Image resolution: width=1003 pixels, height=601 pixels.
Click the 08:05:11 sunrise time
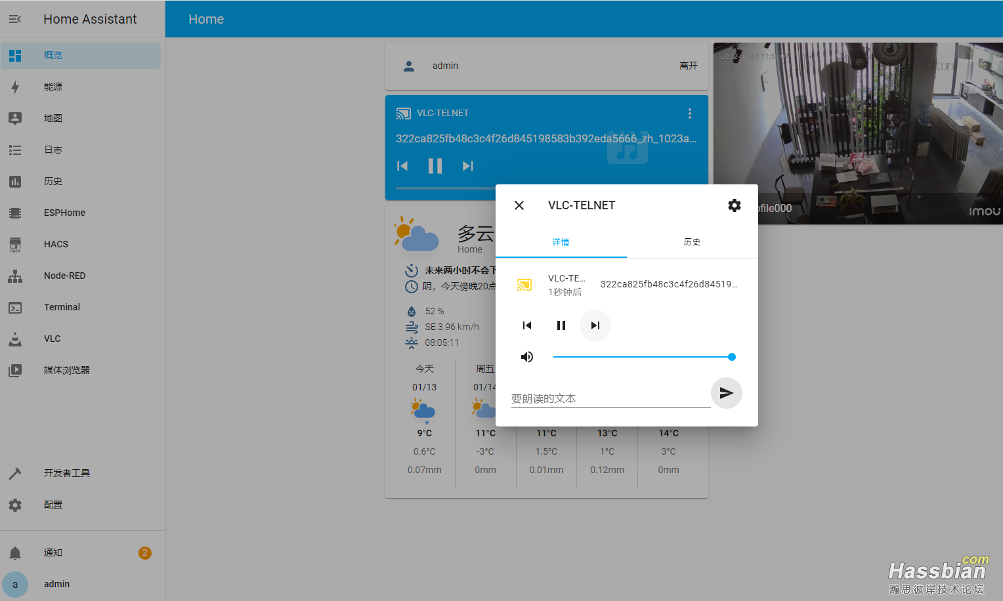click(442, 342)
